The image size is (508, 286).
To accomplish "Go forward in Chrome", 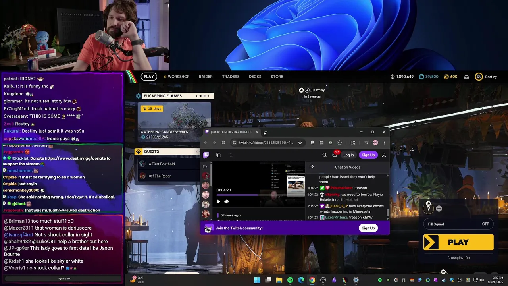I will coord(214,143).
